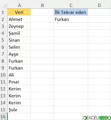
Task: Select the cell containing Ahmet
Action: tap(19, 19)
